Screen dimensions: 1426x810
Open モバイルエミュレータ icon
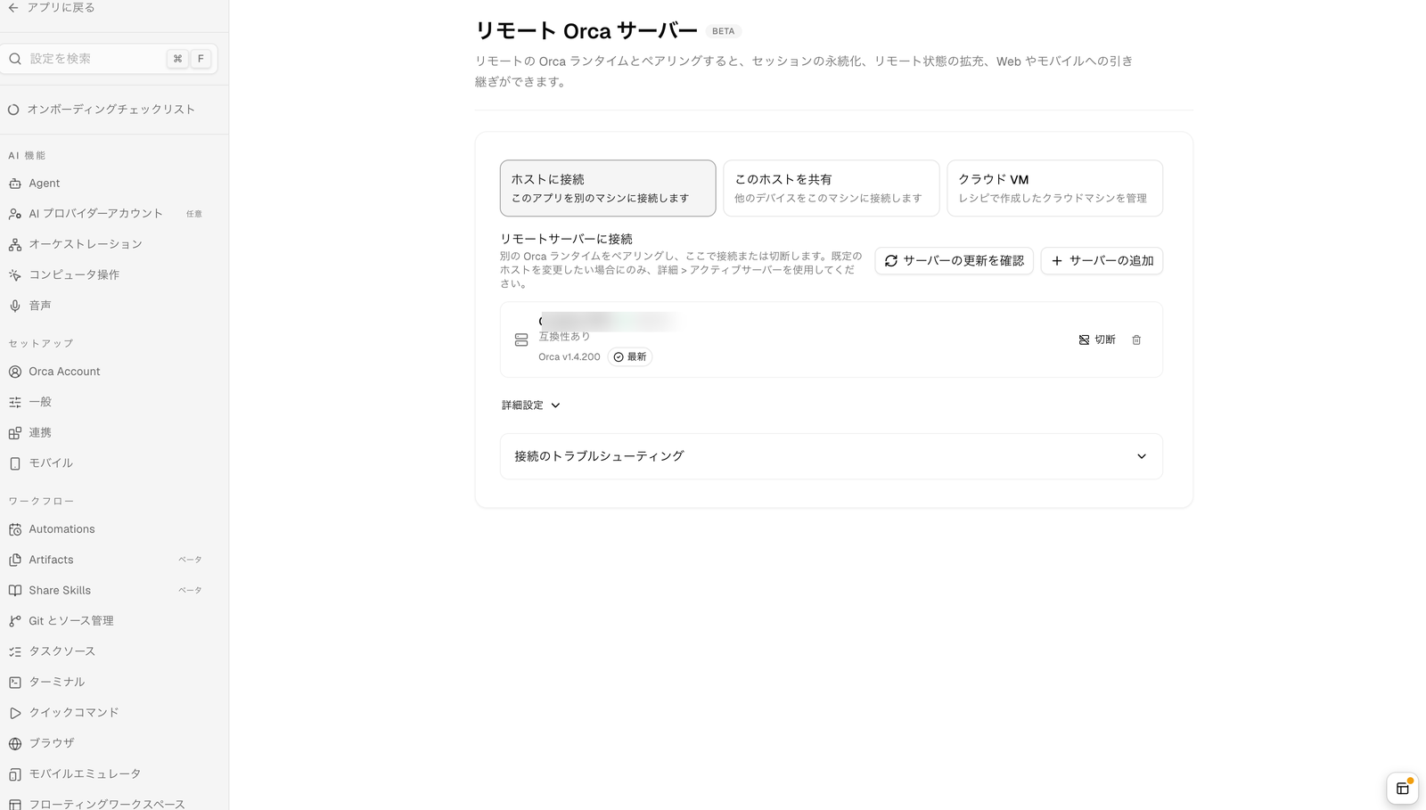click(15, 774)
